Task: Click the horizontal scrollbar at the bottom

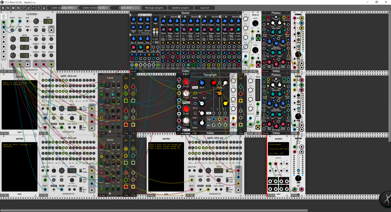Action: [x=154, y=210]
